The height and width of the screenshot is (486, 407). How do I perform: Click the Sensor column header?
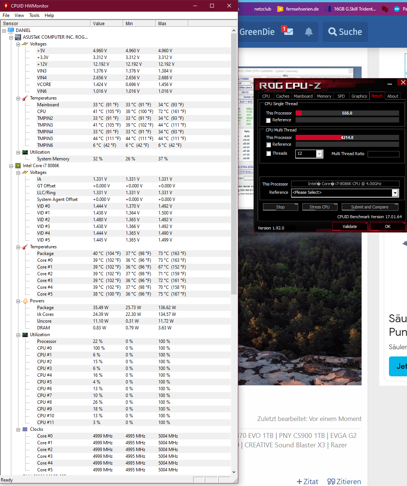pos(45,23)
